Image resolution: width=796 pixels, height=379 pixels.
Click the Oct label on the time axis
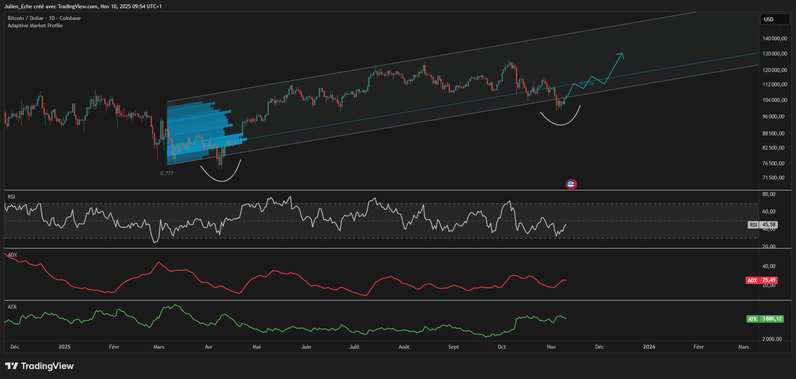pos(502,347)
